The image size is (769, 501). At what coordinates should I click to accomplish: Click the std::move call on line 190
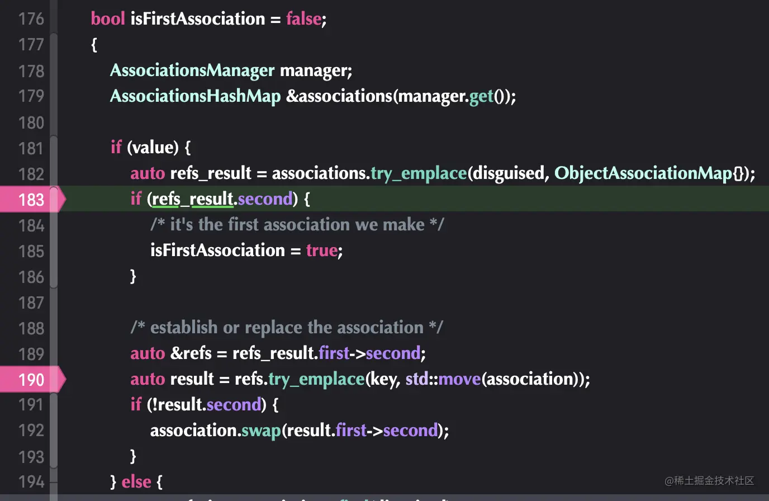443,379
